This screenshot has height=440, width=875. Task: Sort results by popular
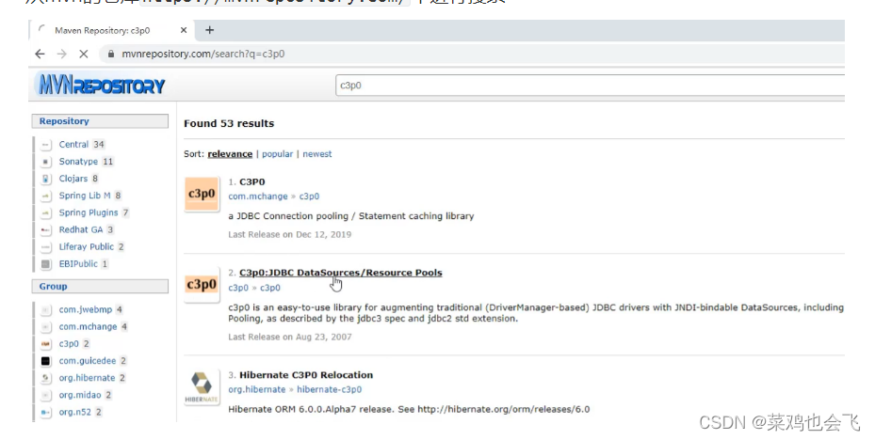pos(277,154)
